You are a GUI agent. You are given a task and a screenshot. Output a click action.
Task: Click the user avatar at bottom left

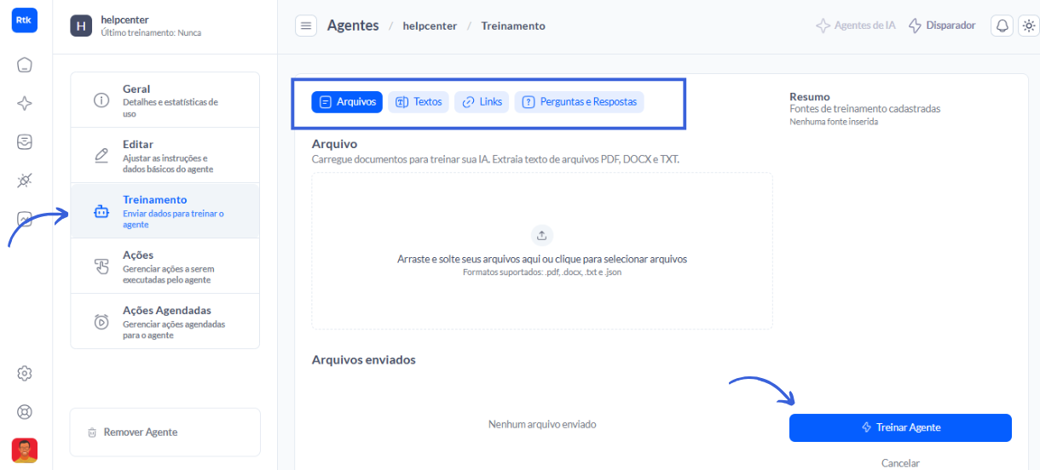pos(25,450)
